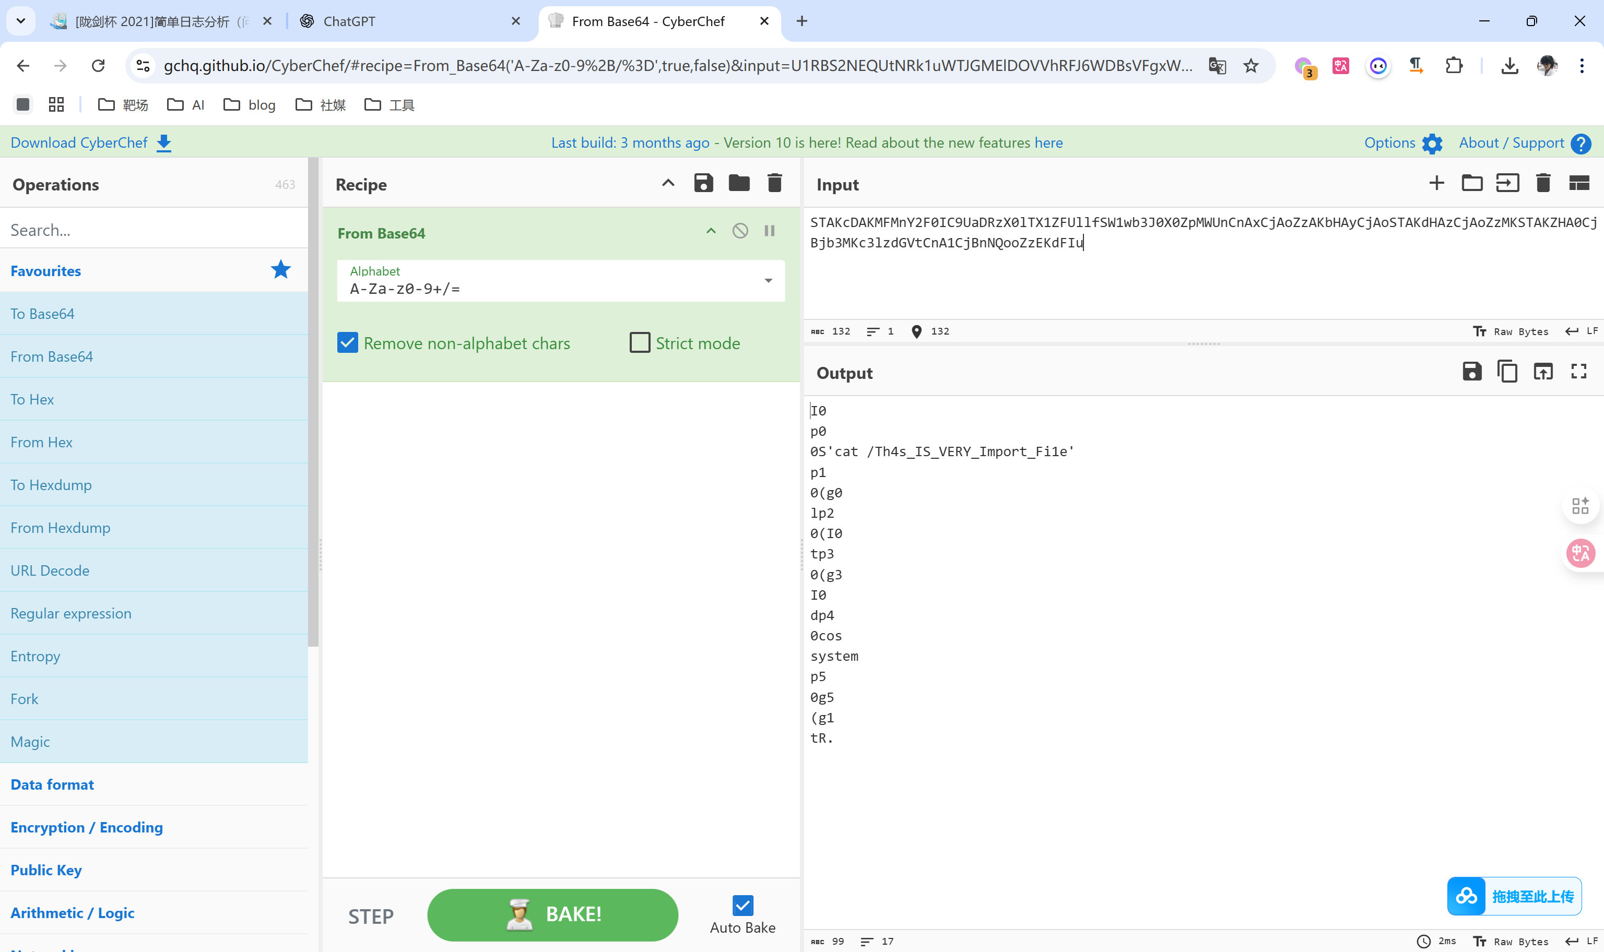The image size is (1604, 952).
Task: Set a breakpoint on From Base64 using the pause icon
Action: [x=769, y=231]
